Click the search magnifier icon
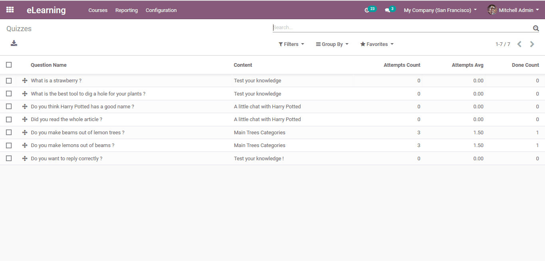Viewport: 545px width, 261px height. tap(536, 28)
